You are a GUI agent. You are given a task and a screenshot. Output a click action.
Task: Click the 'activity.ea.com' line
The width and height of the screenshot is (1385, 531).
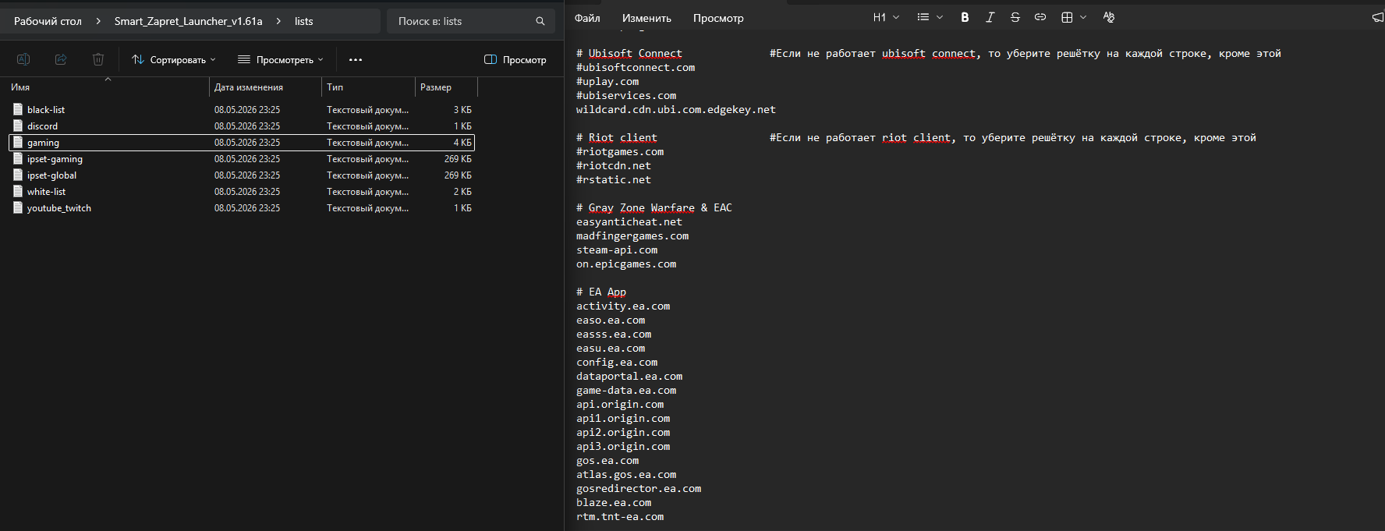coord(623,306)
